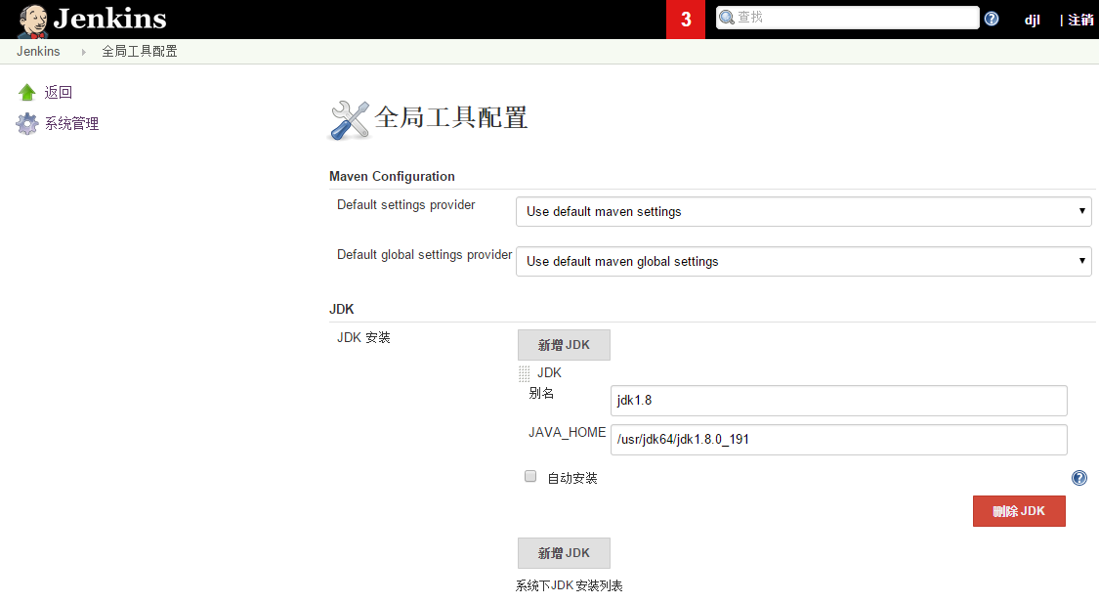This screenshot has height=603, width=1099.
Task: Click the Jenkins butler logo icon
Action: pyautogui.click(x=33, y=21)
